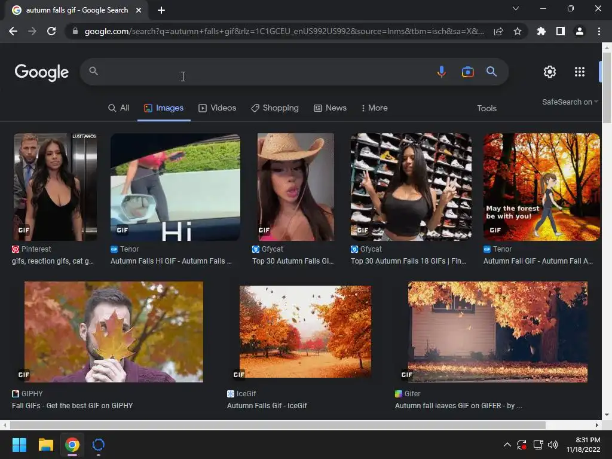Expand the SafeSearch on dropdown
This screenshot has width=612, height=459.
[570, 102]
